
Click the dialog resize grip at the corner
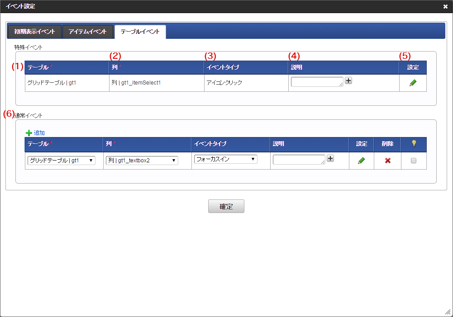click(448, 312)
